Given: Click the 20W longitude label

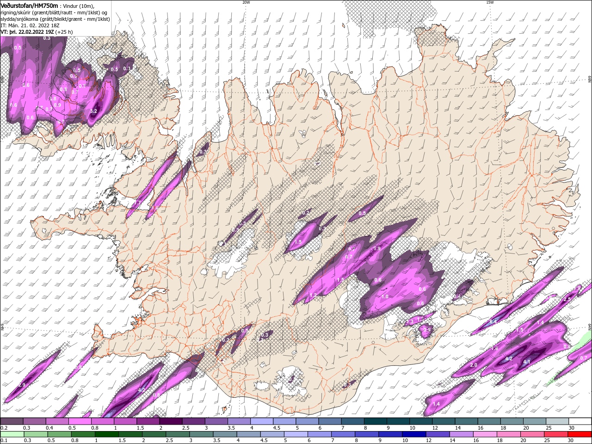Looking at the screenshot, I should tap(246, 2).
